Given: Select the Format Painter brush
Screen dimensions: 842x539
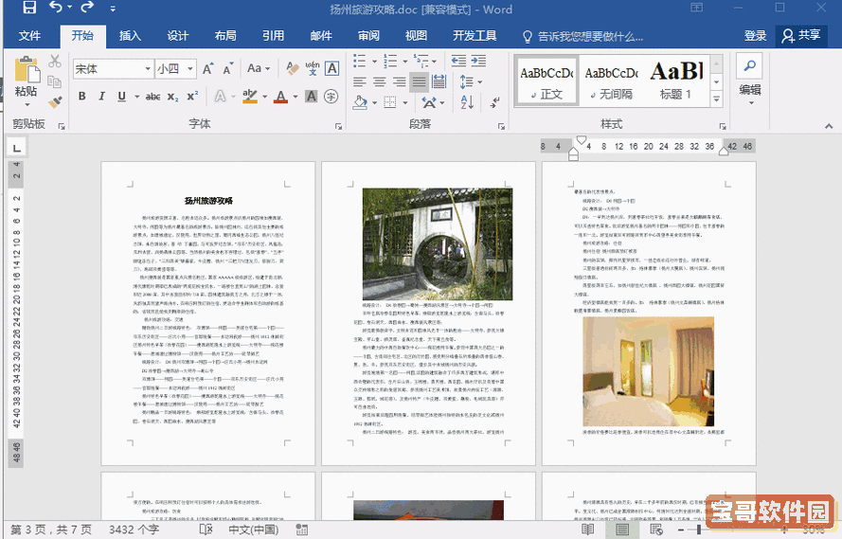Looking at the screenshot, I should point(54,101).
